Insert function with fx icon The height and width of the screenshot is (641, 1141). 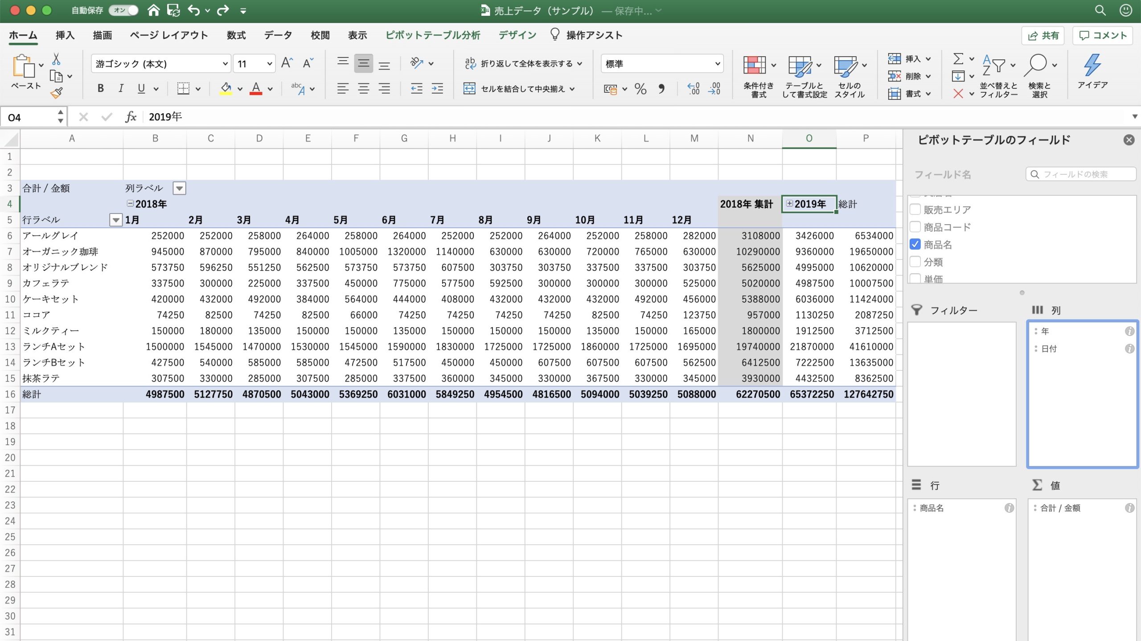tap(131, 117)
